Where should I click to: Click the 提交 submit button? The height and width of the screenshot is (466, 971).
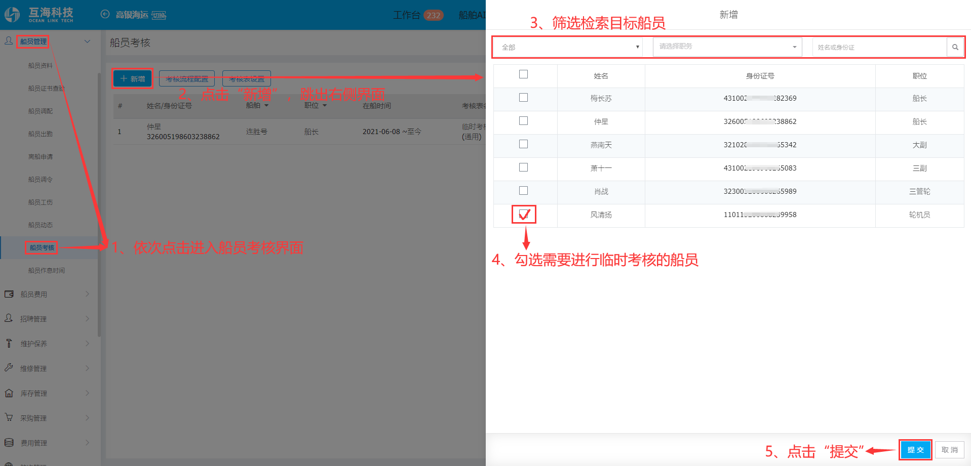click(x=915, y=450)
